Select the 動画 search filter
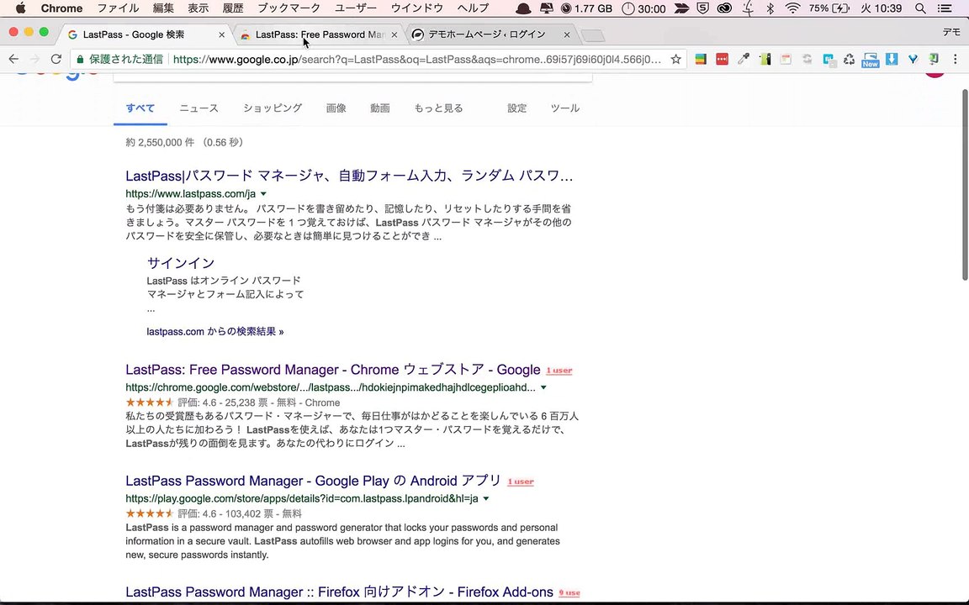The height and width of the screenshot is (605, 969). [380, 108]
